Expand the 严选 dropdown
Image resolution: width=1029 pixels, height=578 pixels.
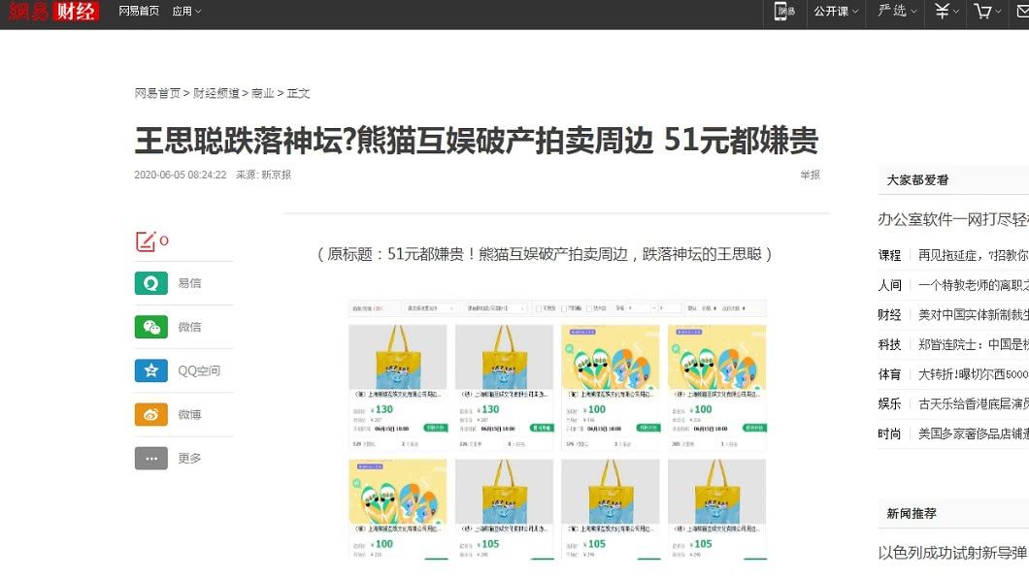point(897,11)
